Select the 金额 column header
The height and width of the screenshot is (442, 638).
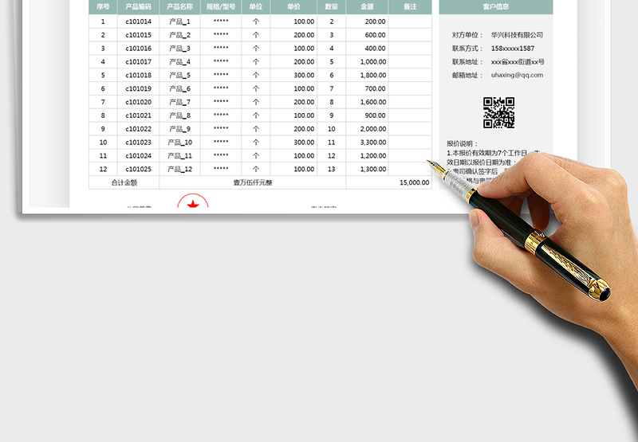pyautogui.click(x=367, y=6)
